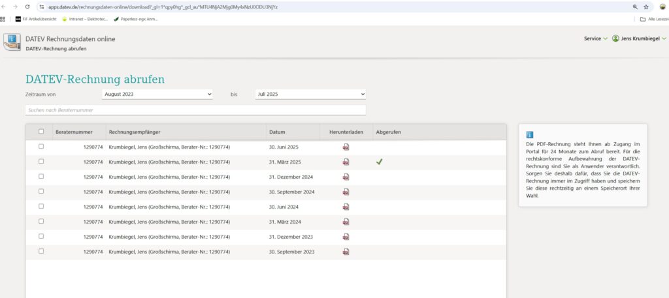Download PDF invoice dated 30. September 2023
This screenshot has height=298, width=669.
point(346,252)
